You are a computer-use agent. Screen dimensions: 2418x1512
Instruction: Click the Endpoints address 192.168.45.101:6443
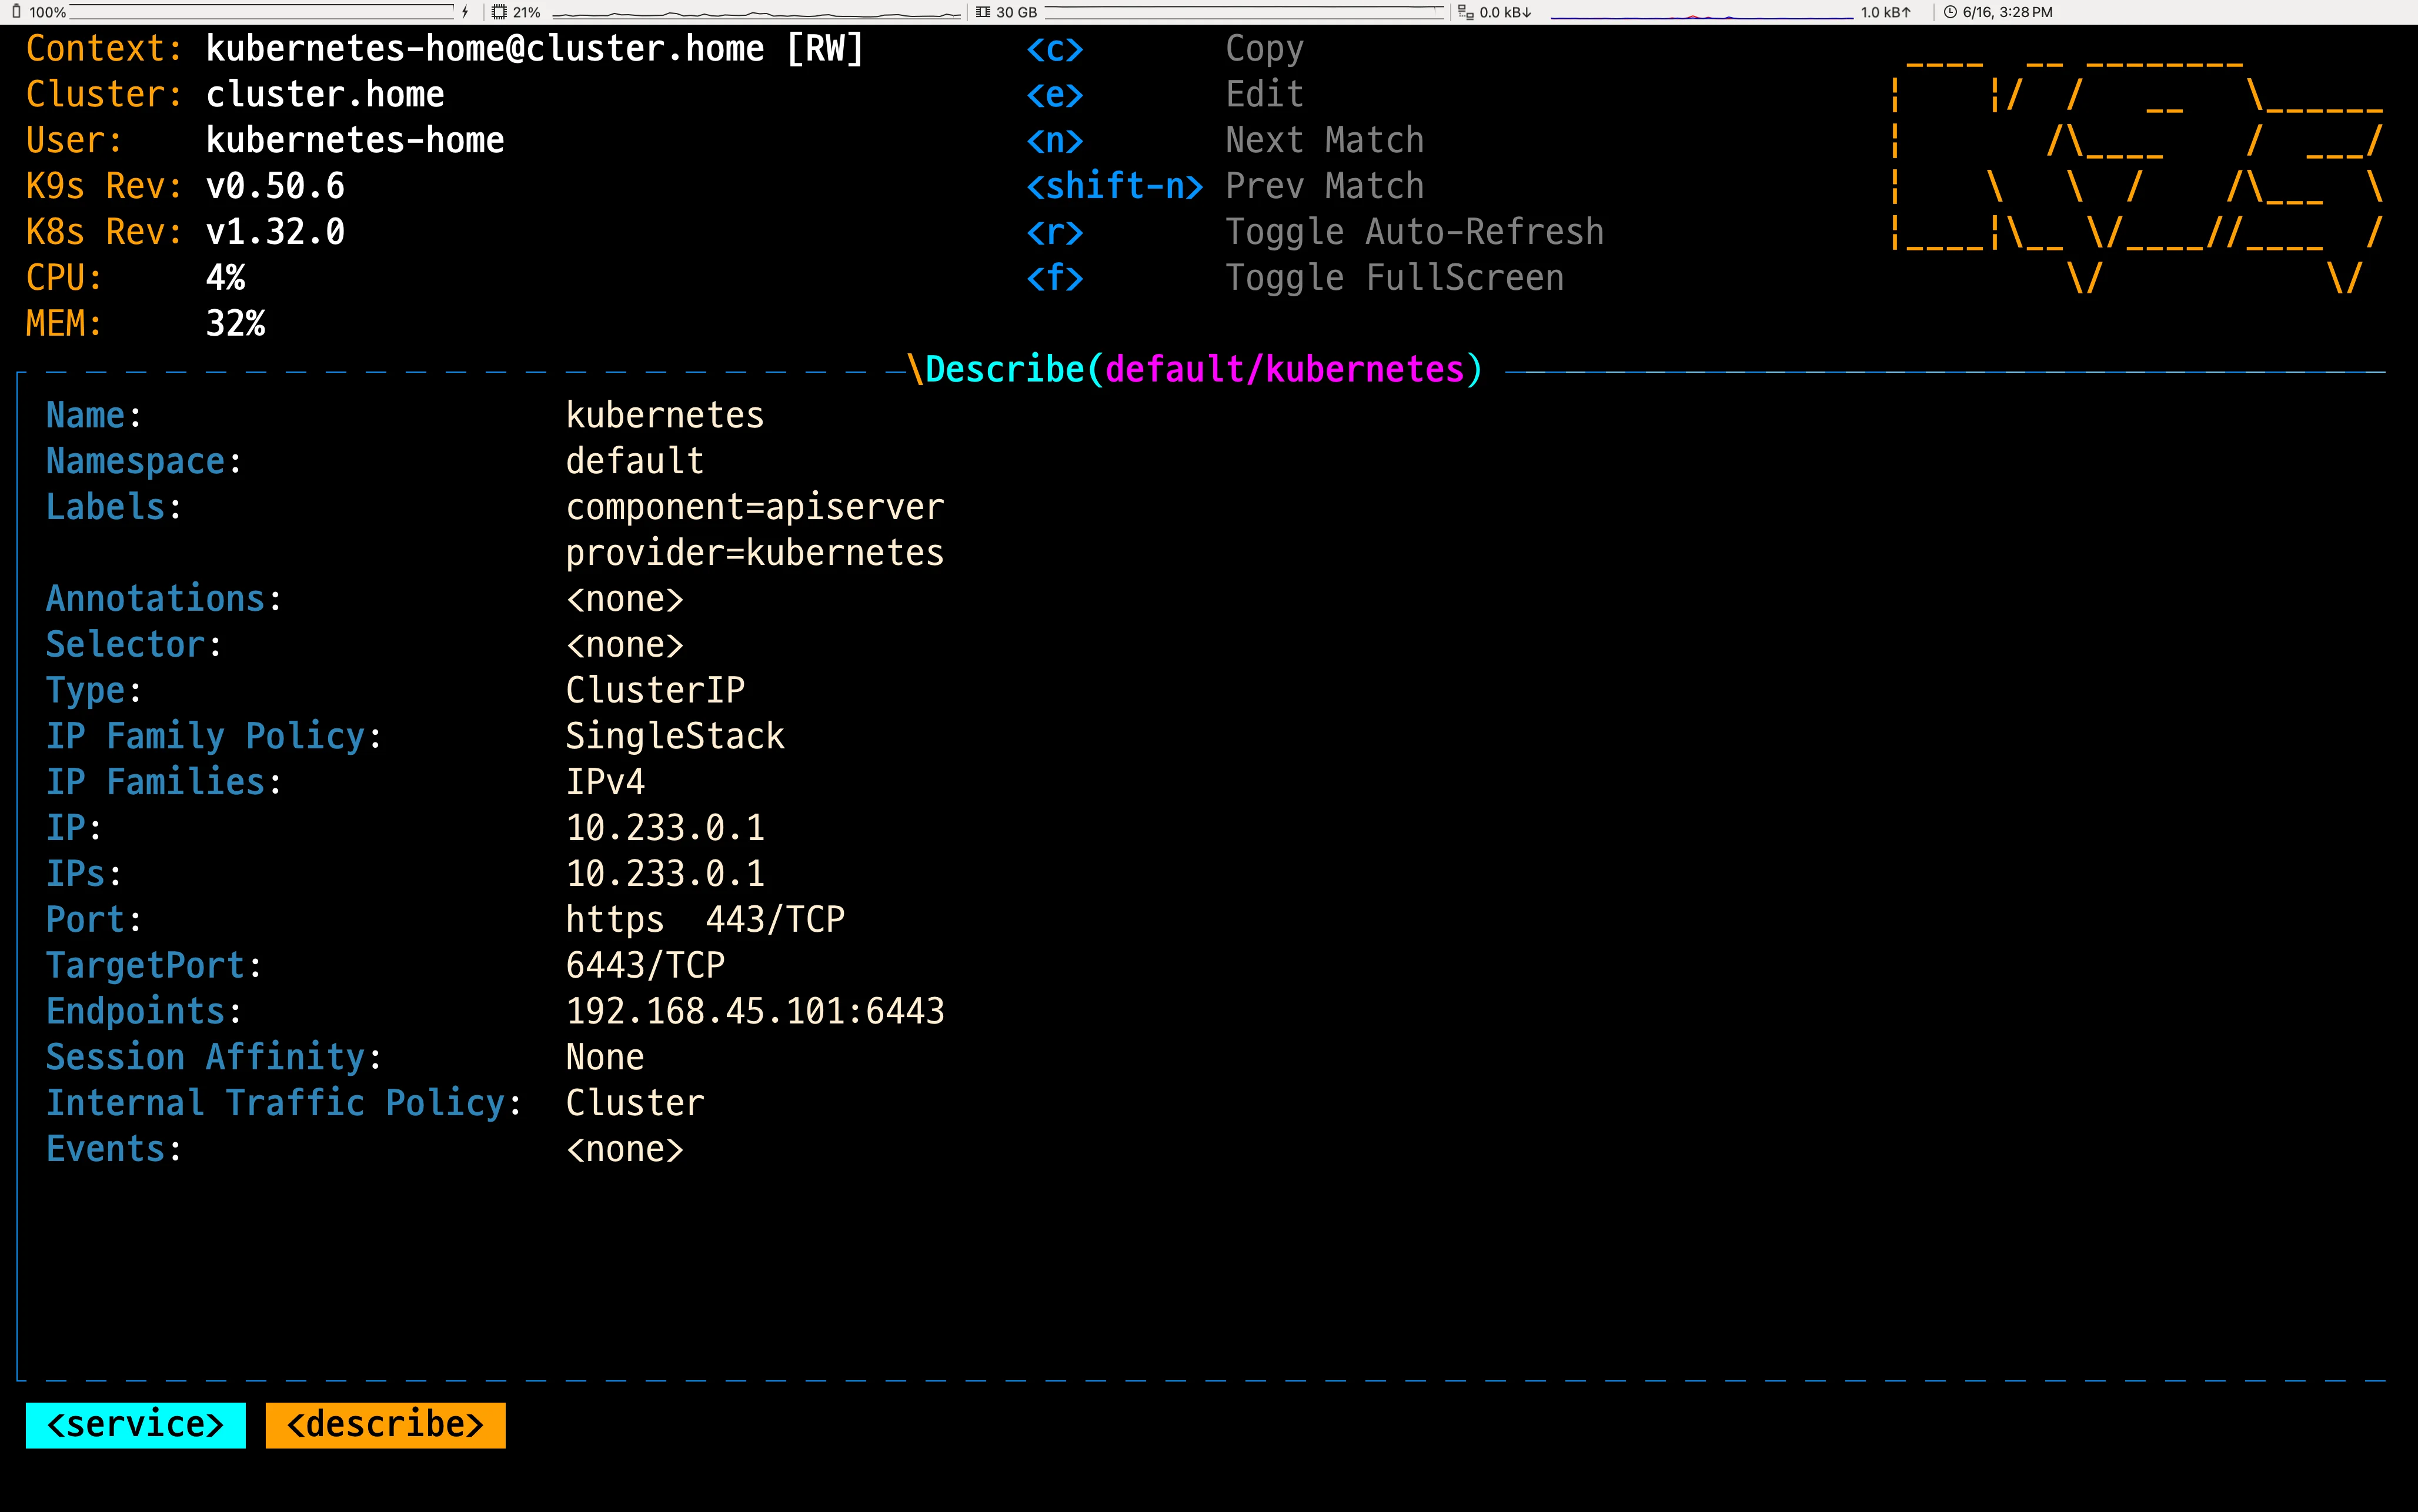tap(755, 1010)
